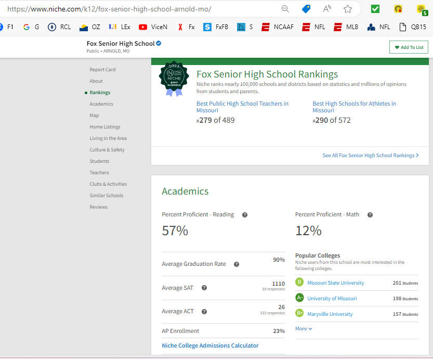Screen dimensions: 433x359
Task: Go to Map section
Action: click(x=94, y=116)
